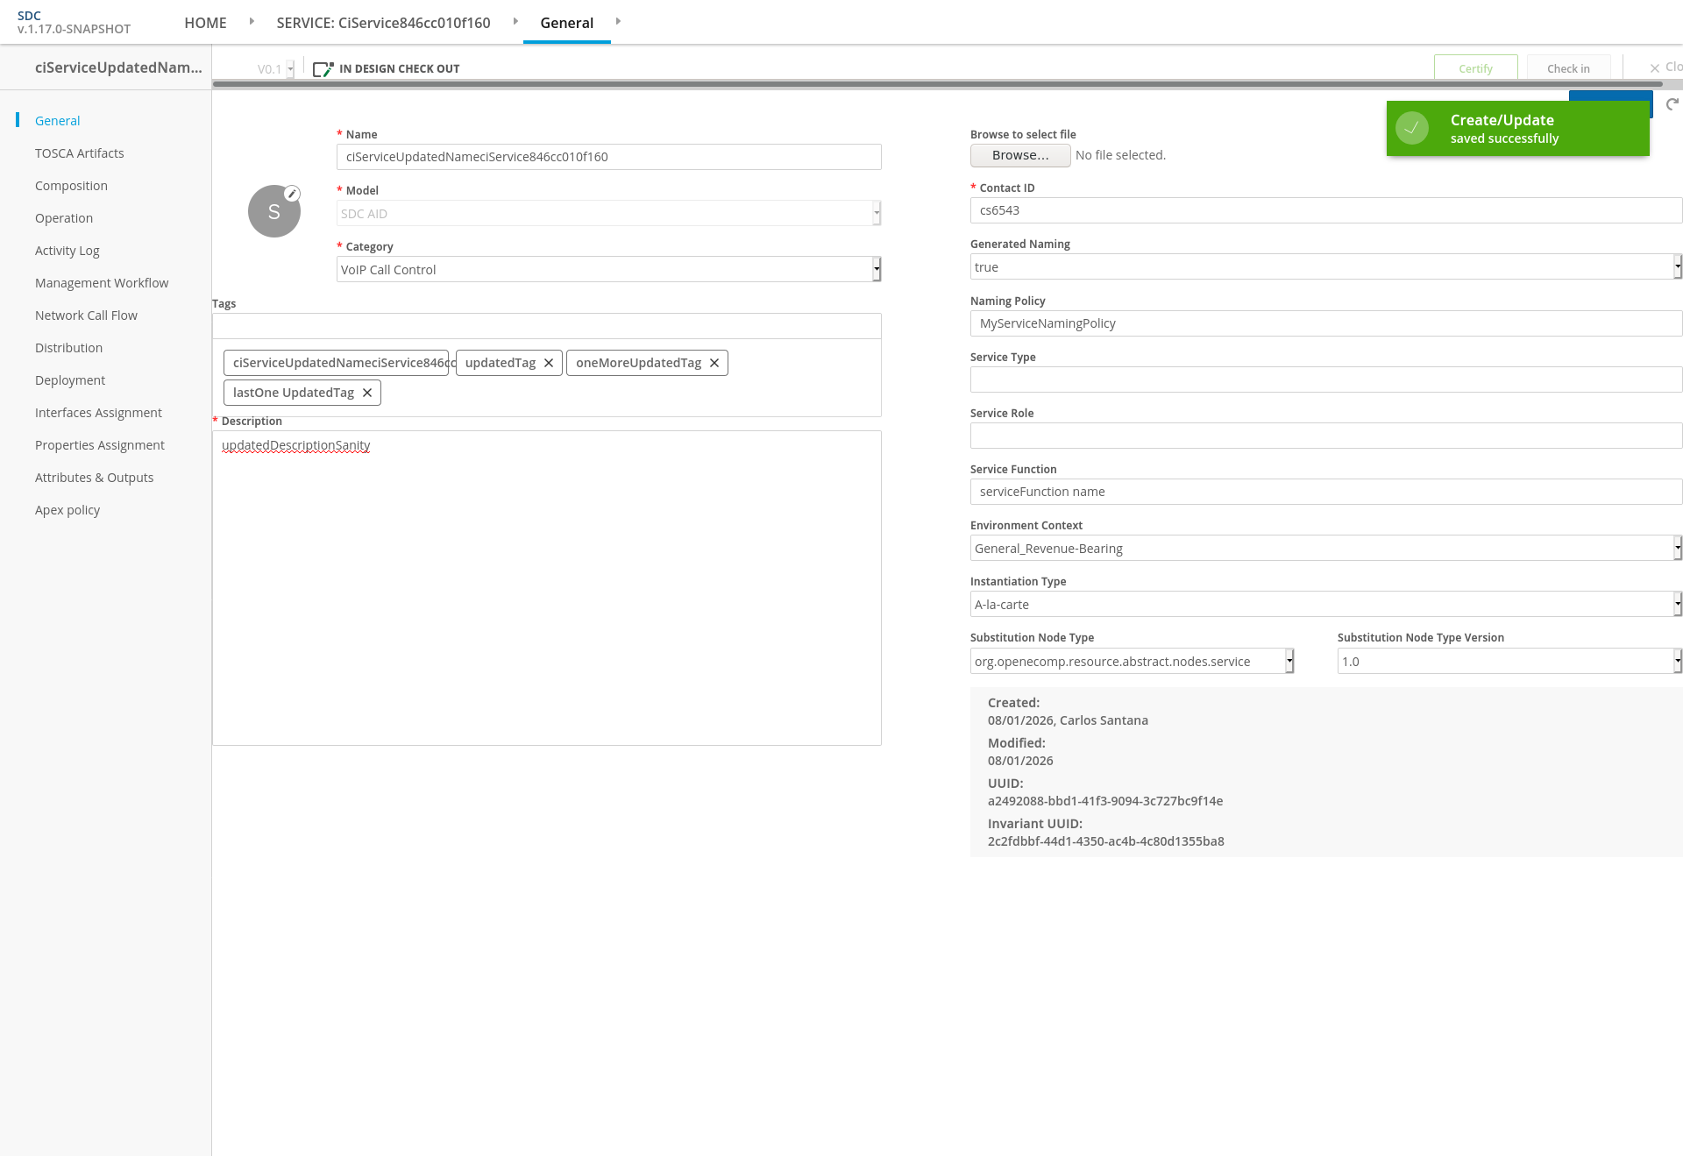Click the Service Type field
The height and width of the screenshot is (1156, 1683).
1325,379
